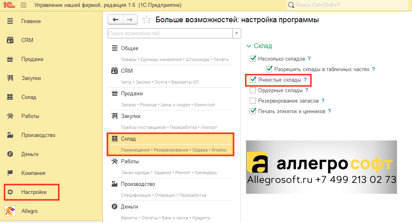412x223 pixels.
Task: Enable Ордерные склады checkbox
Action: (x=253, y=90)
